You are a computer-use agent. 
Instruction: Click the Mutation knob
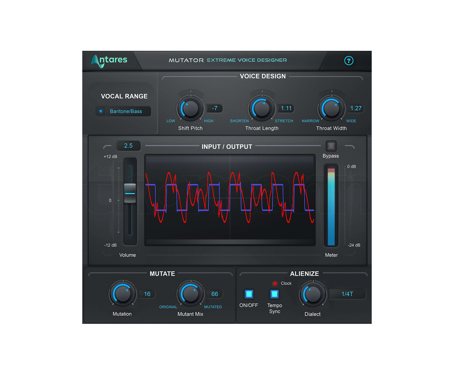[122, 294]
